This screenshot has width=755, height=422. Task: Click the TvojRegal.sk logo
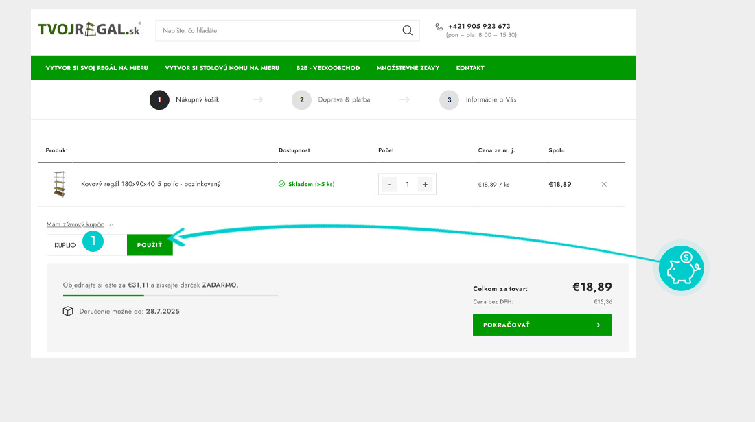point(89,30)
